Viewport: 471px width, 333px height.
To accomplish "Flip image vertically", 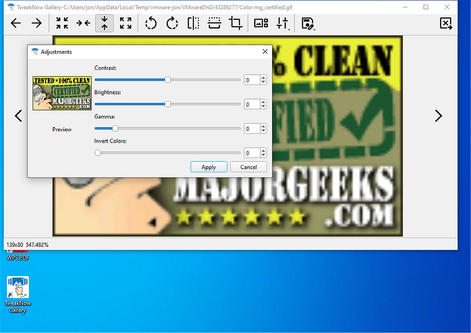I will point(214,23).
